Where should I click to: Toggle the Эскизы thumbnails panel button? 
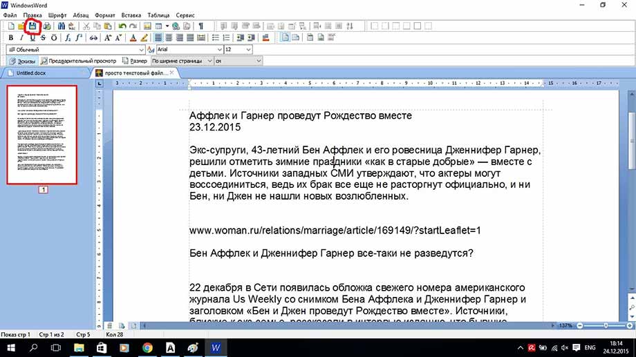pyautogui.click(x=22, y=61)
